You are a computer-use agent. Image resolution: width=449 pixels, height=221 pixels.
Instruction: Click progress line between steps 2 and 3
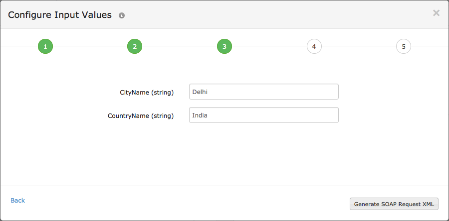[x=180, y=46]
